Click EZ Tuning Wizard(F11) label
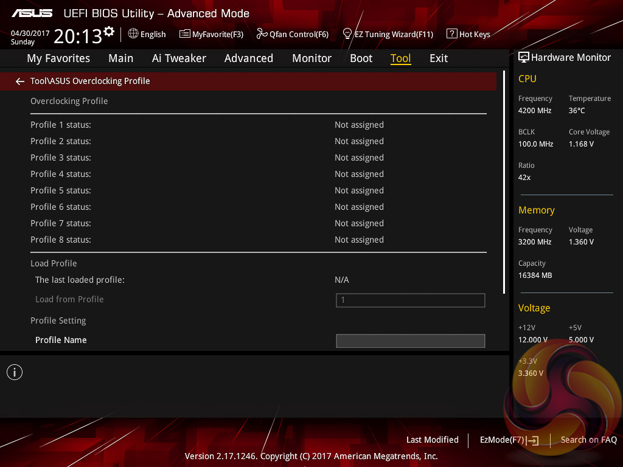The width and height of the screenshot is (623, 467). point(394,35)
